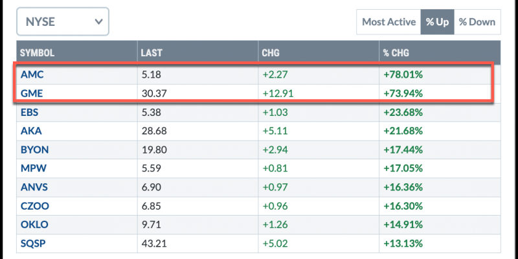This screenshot has height=259, width=518.
Task: Click the LAST column header
Action: point(152,53)
